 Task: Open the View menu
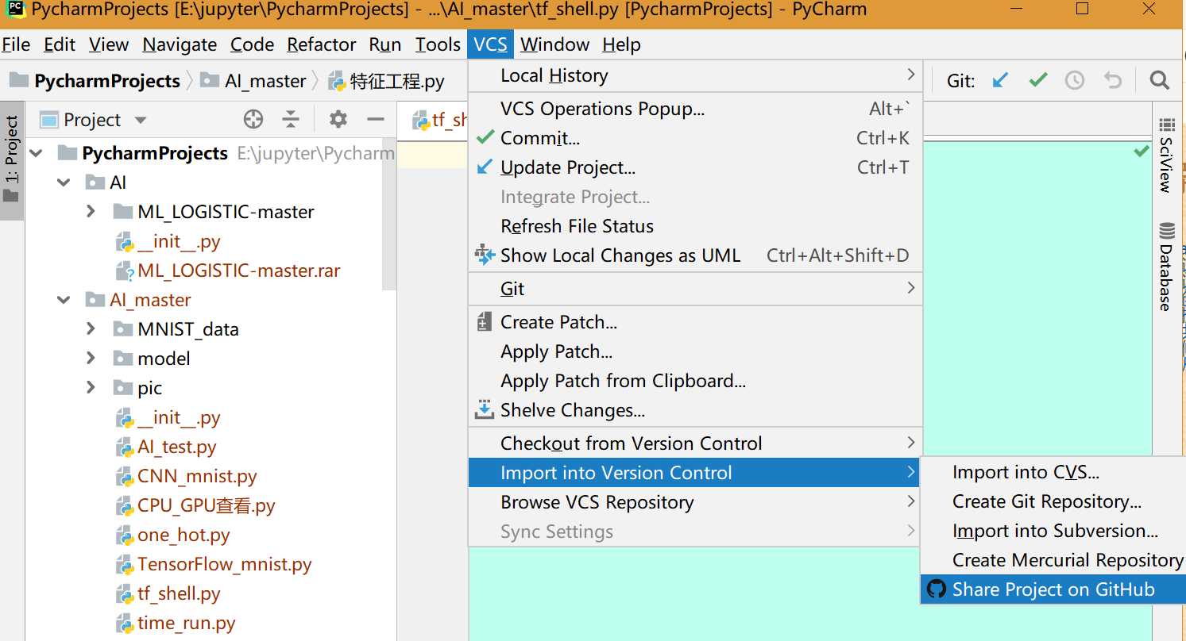(109, 44)
